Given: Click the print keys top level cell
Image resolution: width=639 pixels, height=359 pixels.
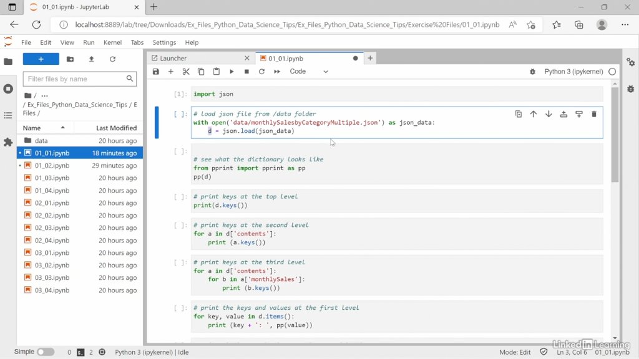Looking at the screenshot, I should pyautogui.click(x=397, y=201).
